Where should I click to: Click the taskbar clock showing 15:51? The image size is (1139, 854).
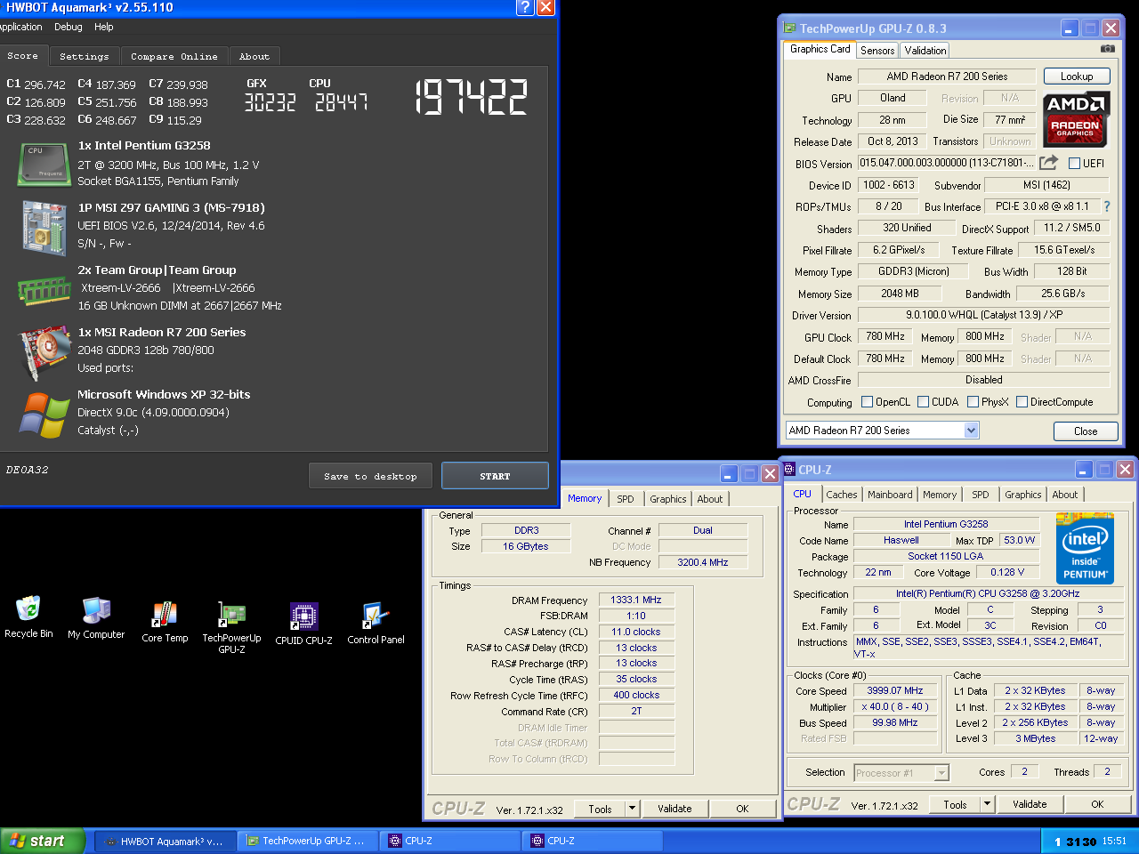(x=1114, y=841)
